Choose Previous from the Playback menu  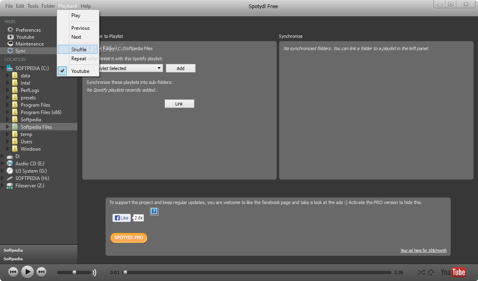78,28
